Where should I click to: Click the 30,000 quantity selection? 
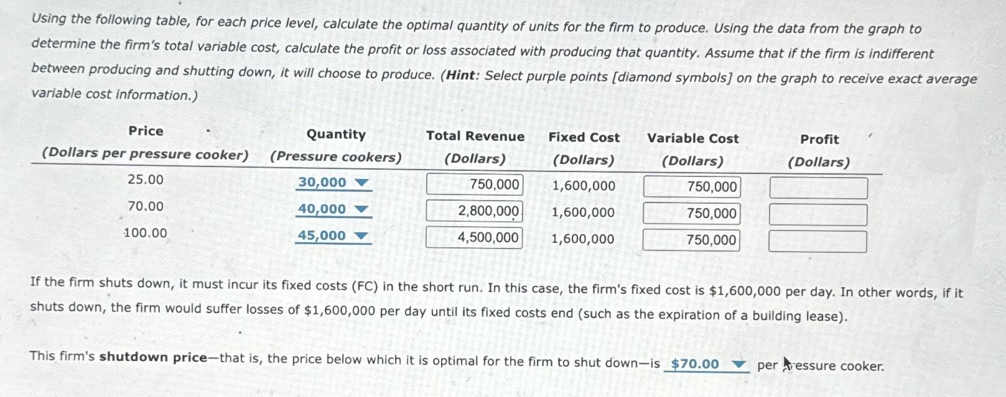click(x=322, y=182)
